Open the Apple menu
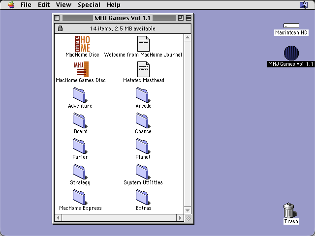The height and width of the screenshot is (236, 315). (11, 4)
